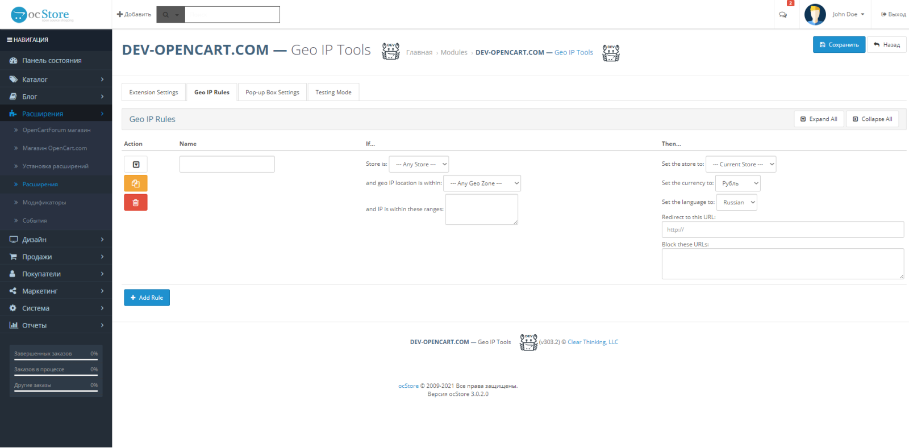Screen dimensions: 909x448
Task: Open the Pop-up Box Settings tab
Action: coord(272,93)
